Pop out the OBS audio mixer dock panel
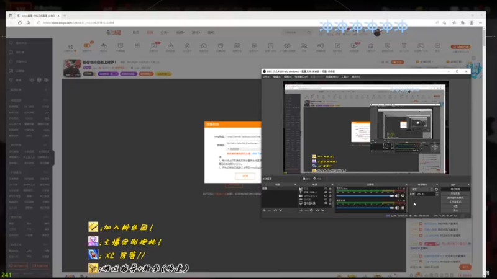Screen dimensions: 497x279 point(406,184)
